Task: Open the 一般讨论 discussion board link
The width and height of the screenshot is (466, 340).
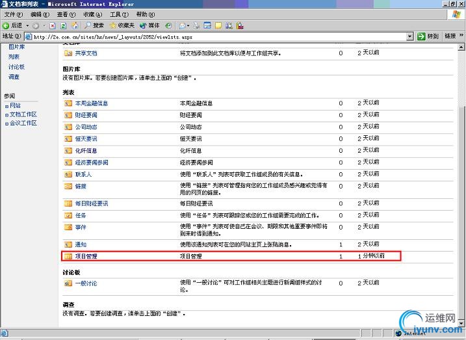Action: pyautogui.click(x=86, y=283)
